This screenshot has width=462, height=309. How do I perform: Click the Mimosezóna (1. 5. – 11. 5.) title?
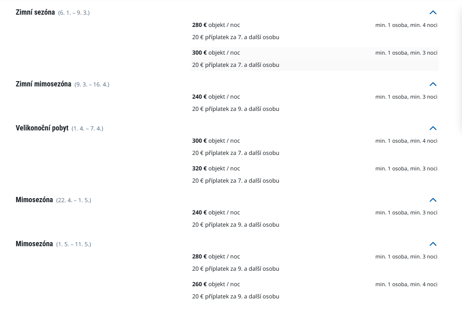[34, 244]
